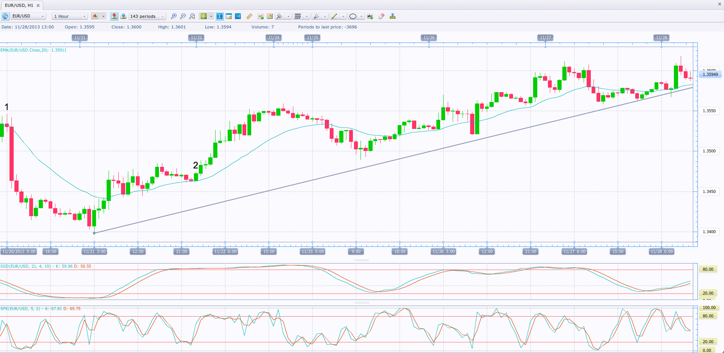This screenshot has height=353, width=724.
Task: Toggle the chart shift arrow button
Action: (x=238, y=16)
